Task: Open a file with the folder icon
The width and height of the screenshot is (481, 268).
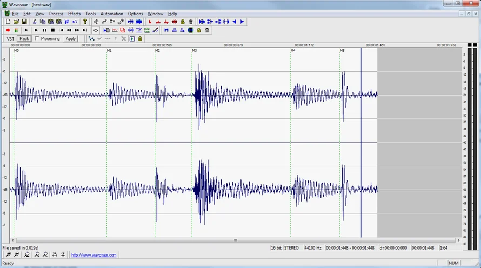Action: pos(16,22)
